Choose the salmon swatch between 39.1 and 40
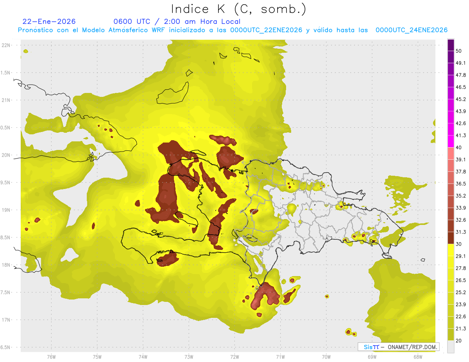469x362 pixels. pyautogui.click(x=451, y=153)
